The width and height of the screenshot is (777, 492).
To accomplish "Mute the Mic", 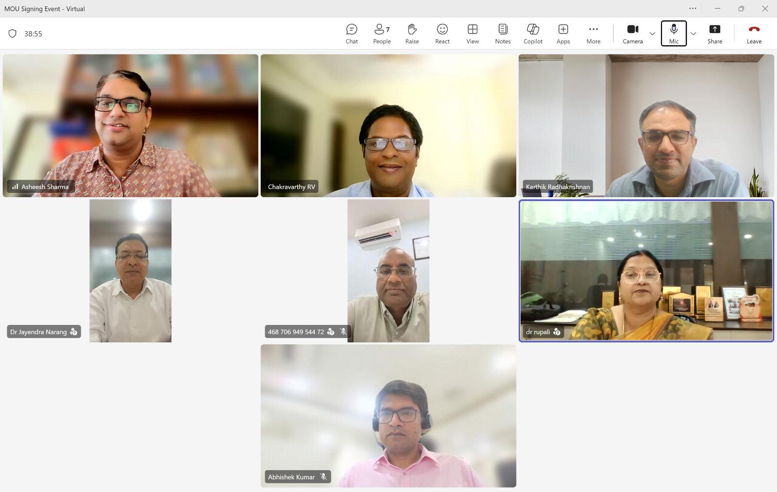I will tap(674, 34).
